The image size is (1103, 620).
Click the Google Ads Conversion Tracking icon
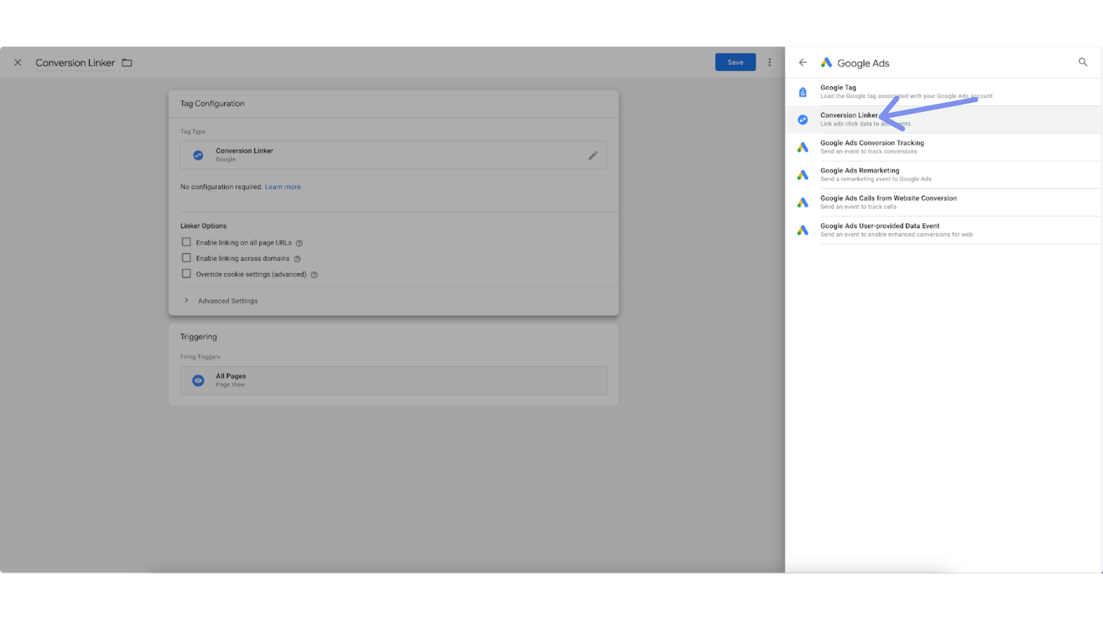coord(803,147)
